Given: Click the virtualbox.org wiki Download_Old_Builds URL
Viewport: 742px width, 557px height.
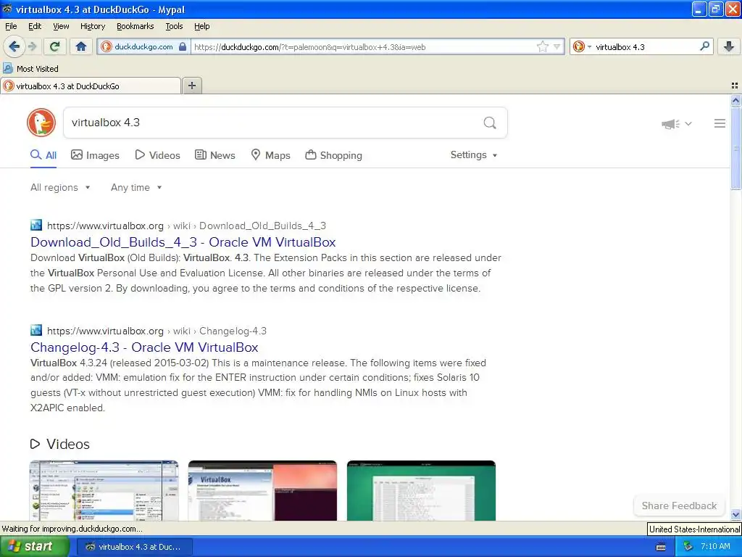Looking at the screenshot, I should pos(186,226).
